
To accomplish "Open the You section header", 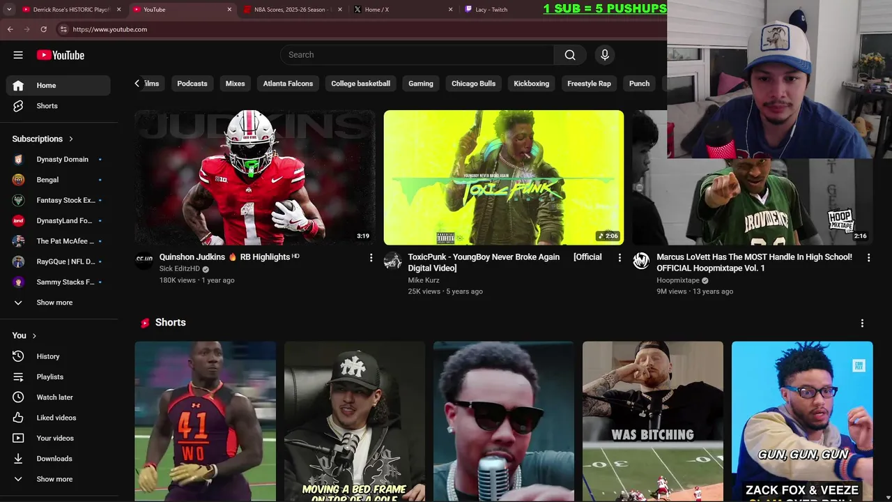I will (x=24, y=335).
